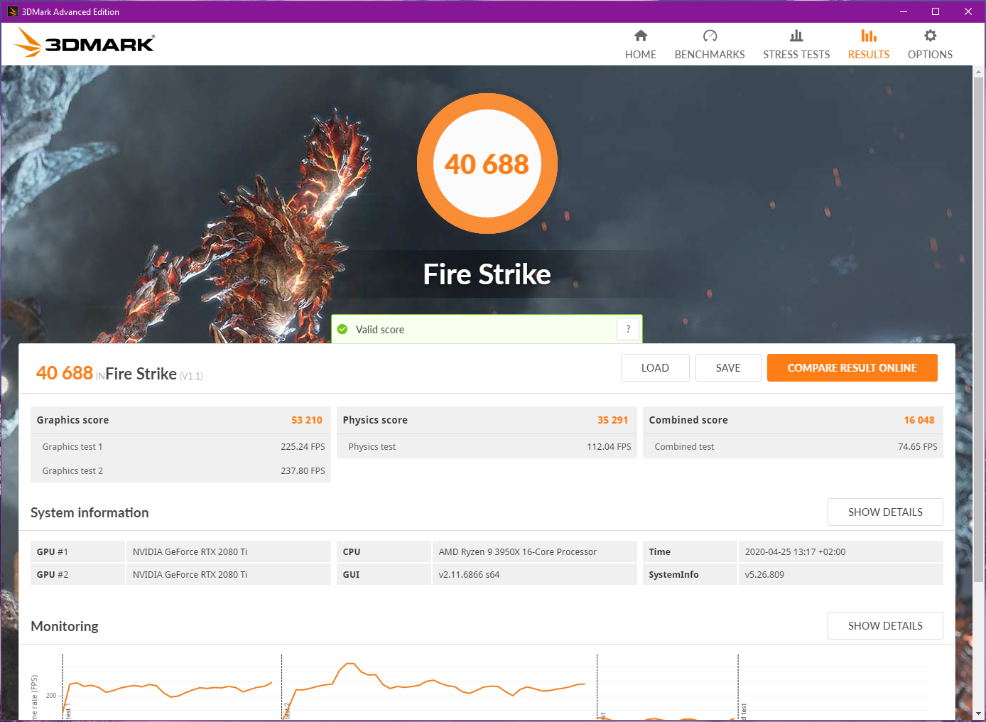
Task: Click the GPU #1 label
Action: pos(53,551)
